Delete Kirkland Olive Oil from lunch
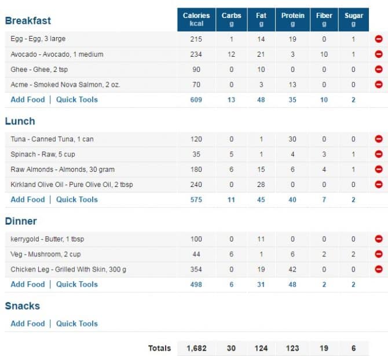 pyautogui.click(x=379, y=184)
